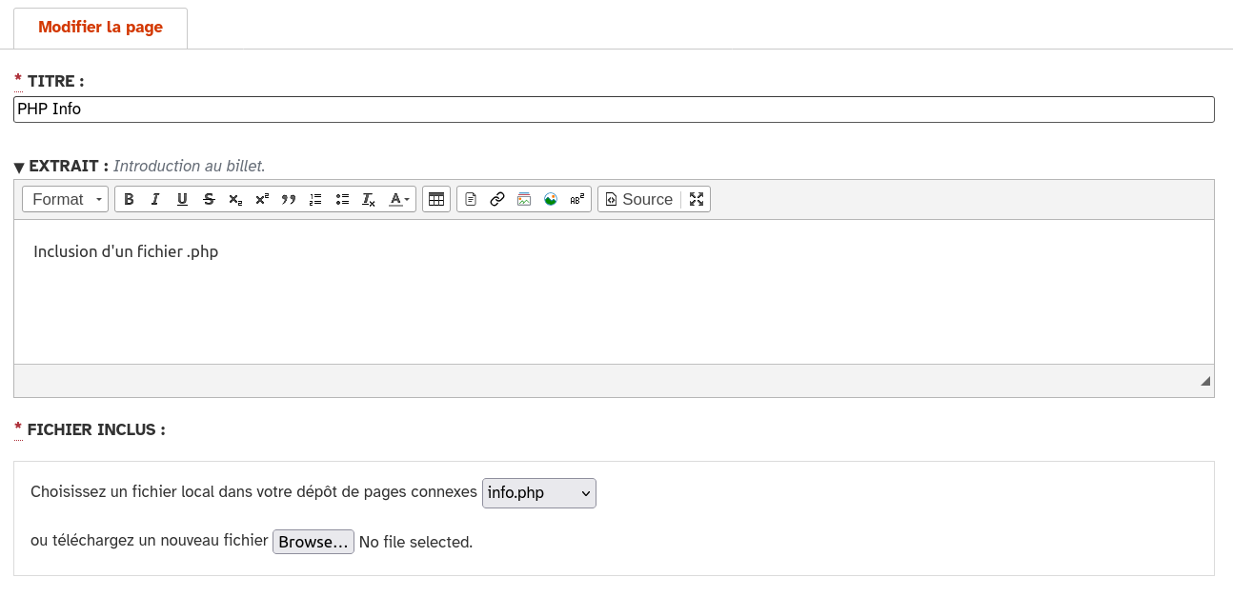Toggle underline text style
Viewport: 1233px width, 597px height.
click(182, 199)
